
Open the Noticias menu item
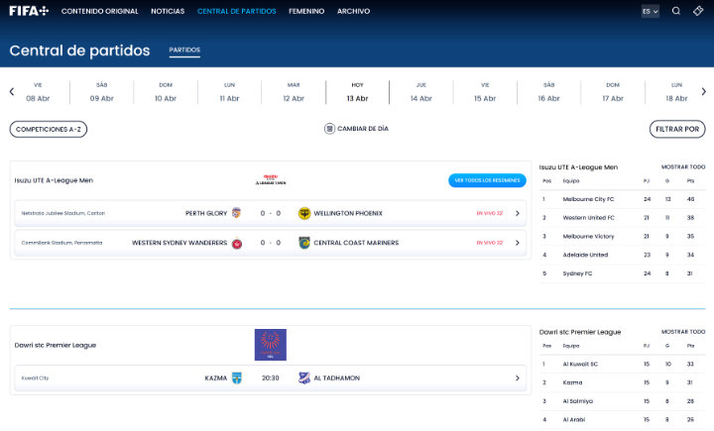(167, 11)
